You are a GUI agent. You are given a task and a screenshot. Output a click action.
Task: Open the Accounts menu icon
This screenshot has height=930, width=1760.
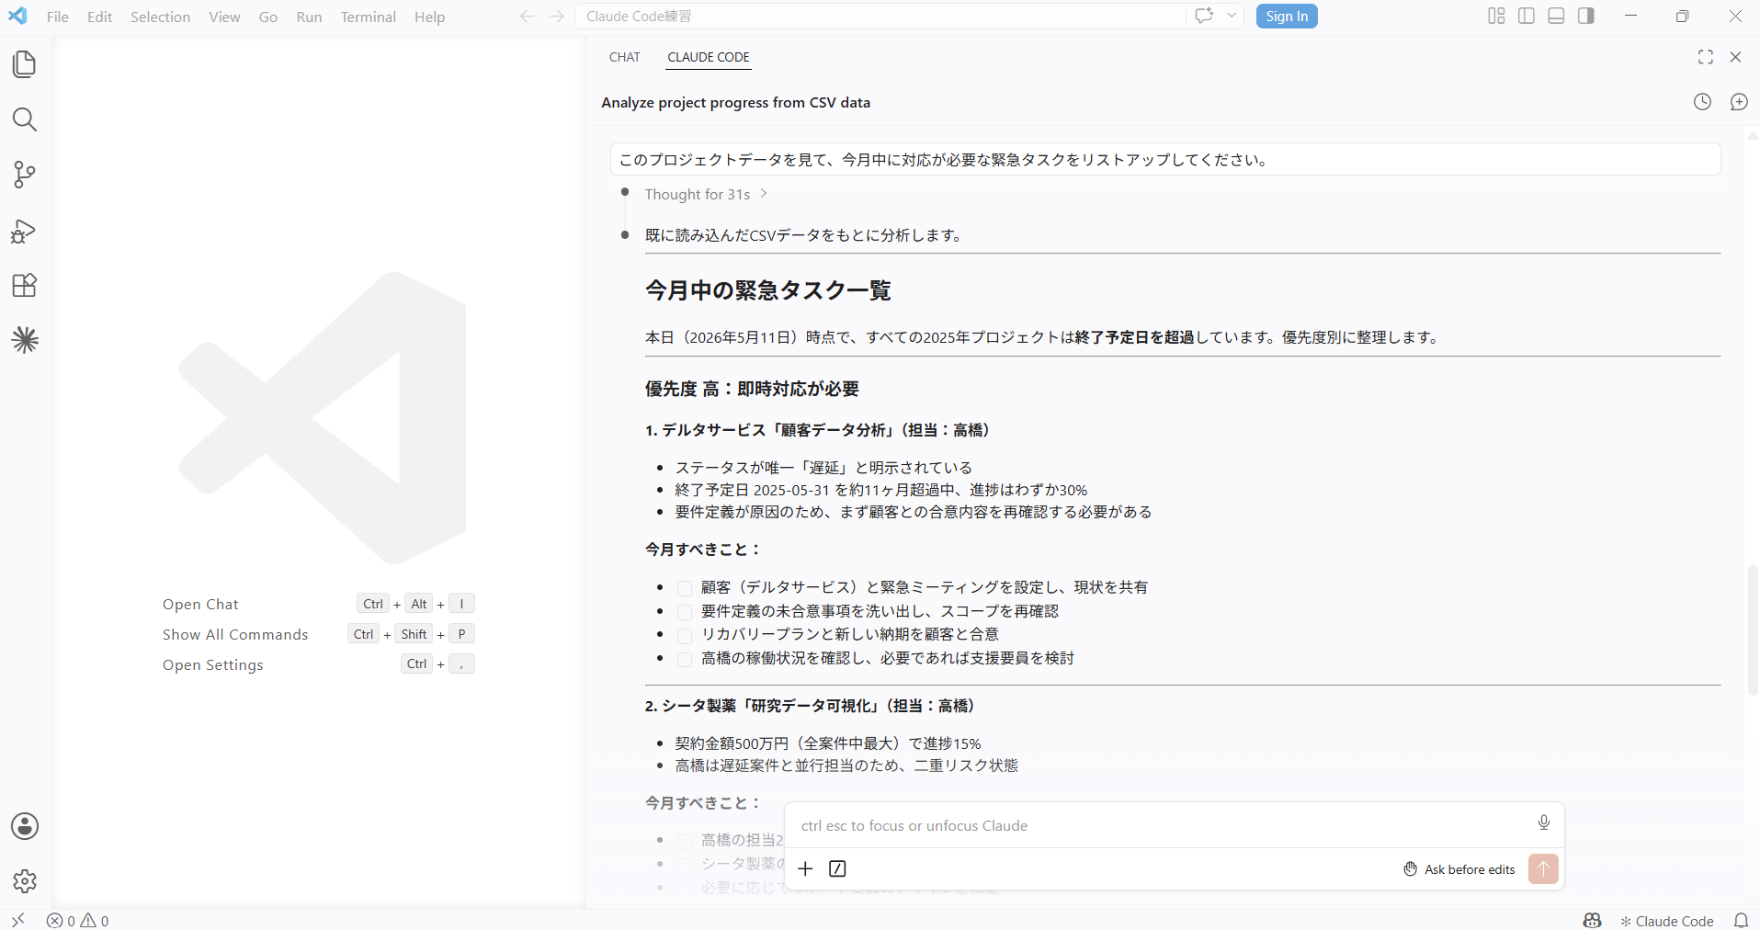pyautogui.click(x=25, y=826)
